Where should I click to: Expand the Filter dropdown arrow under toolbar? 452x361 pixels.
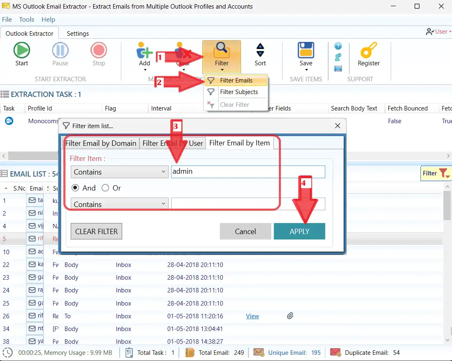(222, 70)
